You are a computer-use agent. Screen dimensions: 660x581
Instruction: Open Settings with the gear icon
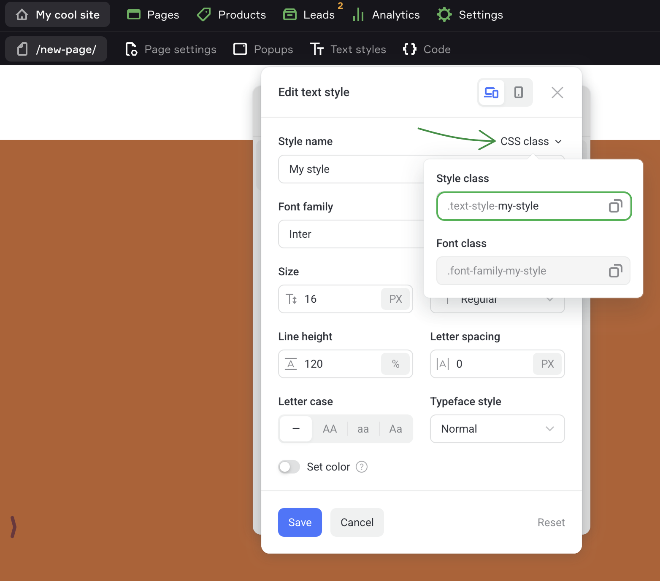click(444, 15)
